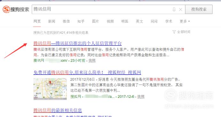This screenshot has height=117, width=221.
Task: Switch to the 英文 tab
Action: pyautogui.click(x=139, y=21)
